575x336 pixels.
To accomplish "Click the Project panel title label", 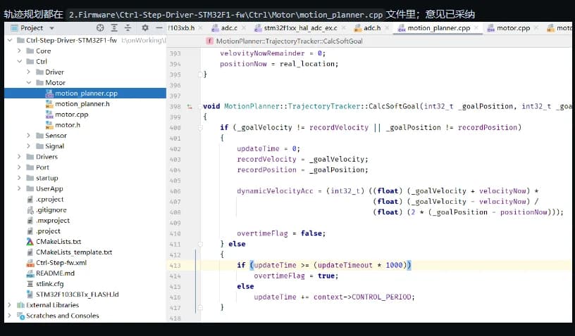I will coord(32,28).
